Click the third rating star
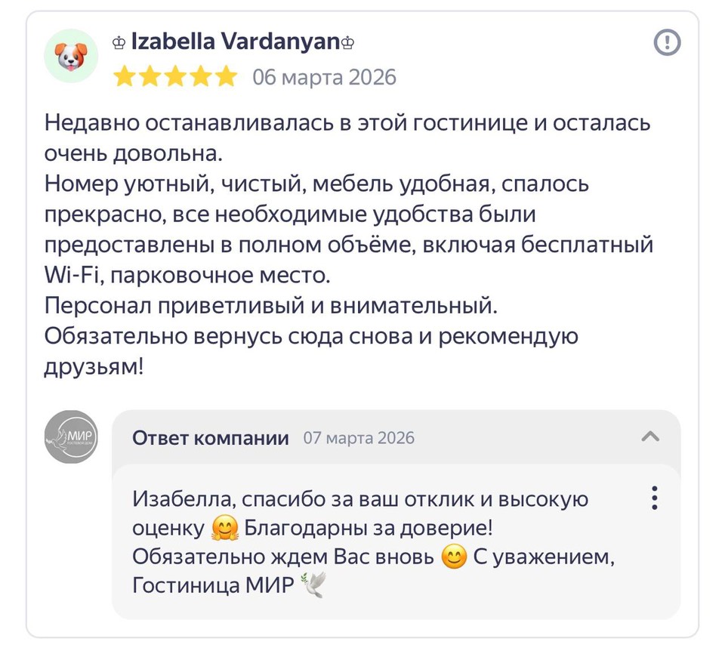 coord(175,77)
